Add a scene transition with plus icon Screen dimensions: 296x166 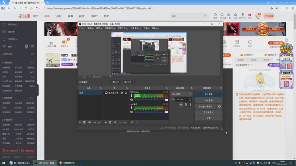click(181, 105)
